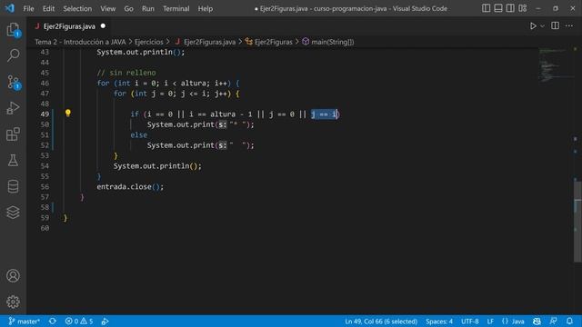Viewport: 582px width, 327px height.
Task: Open breadcrumb Tema 2 - Introducción a JAVA
Action: 80,42
